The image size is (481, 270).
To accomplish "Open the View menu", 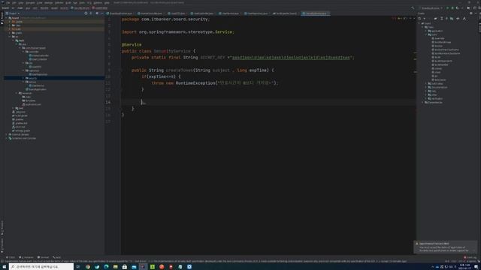I will (x=20, y=2).
